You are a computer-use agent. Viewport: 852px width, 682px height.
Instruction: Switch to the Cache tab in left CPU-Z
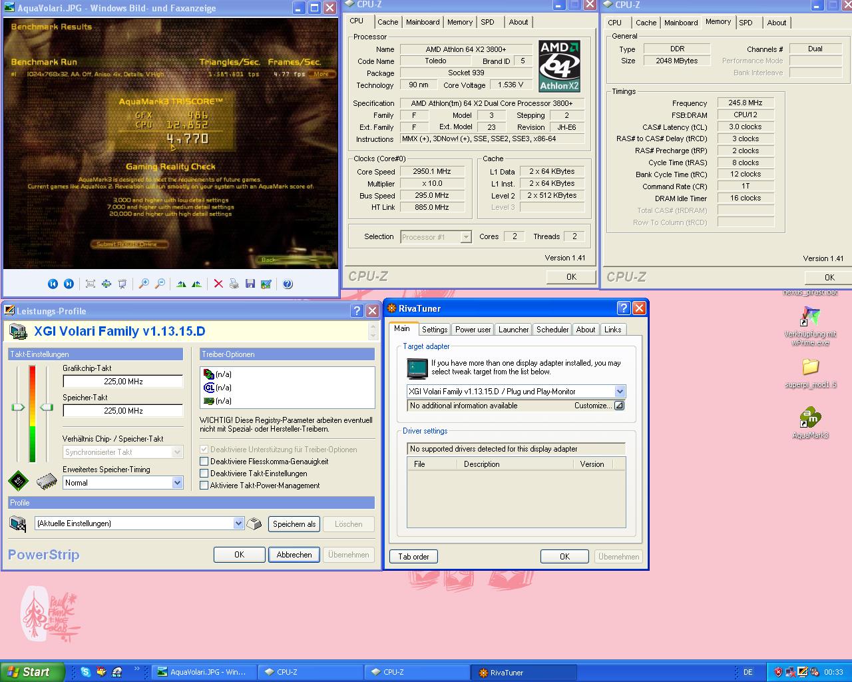pyautogui.click(x=387, y=22)
